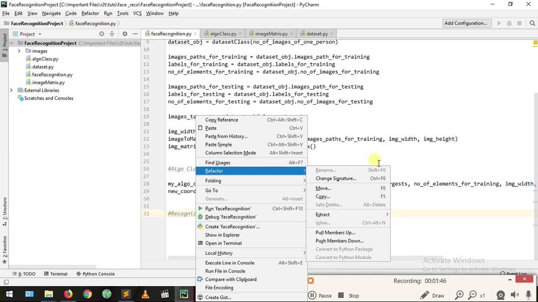Screen dimensions: 538x302
Task: Expand the Extract submenu
Action: pyautogui.click(x=348, y=214)
